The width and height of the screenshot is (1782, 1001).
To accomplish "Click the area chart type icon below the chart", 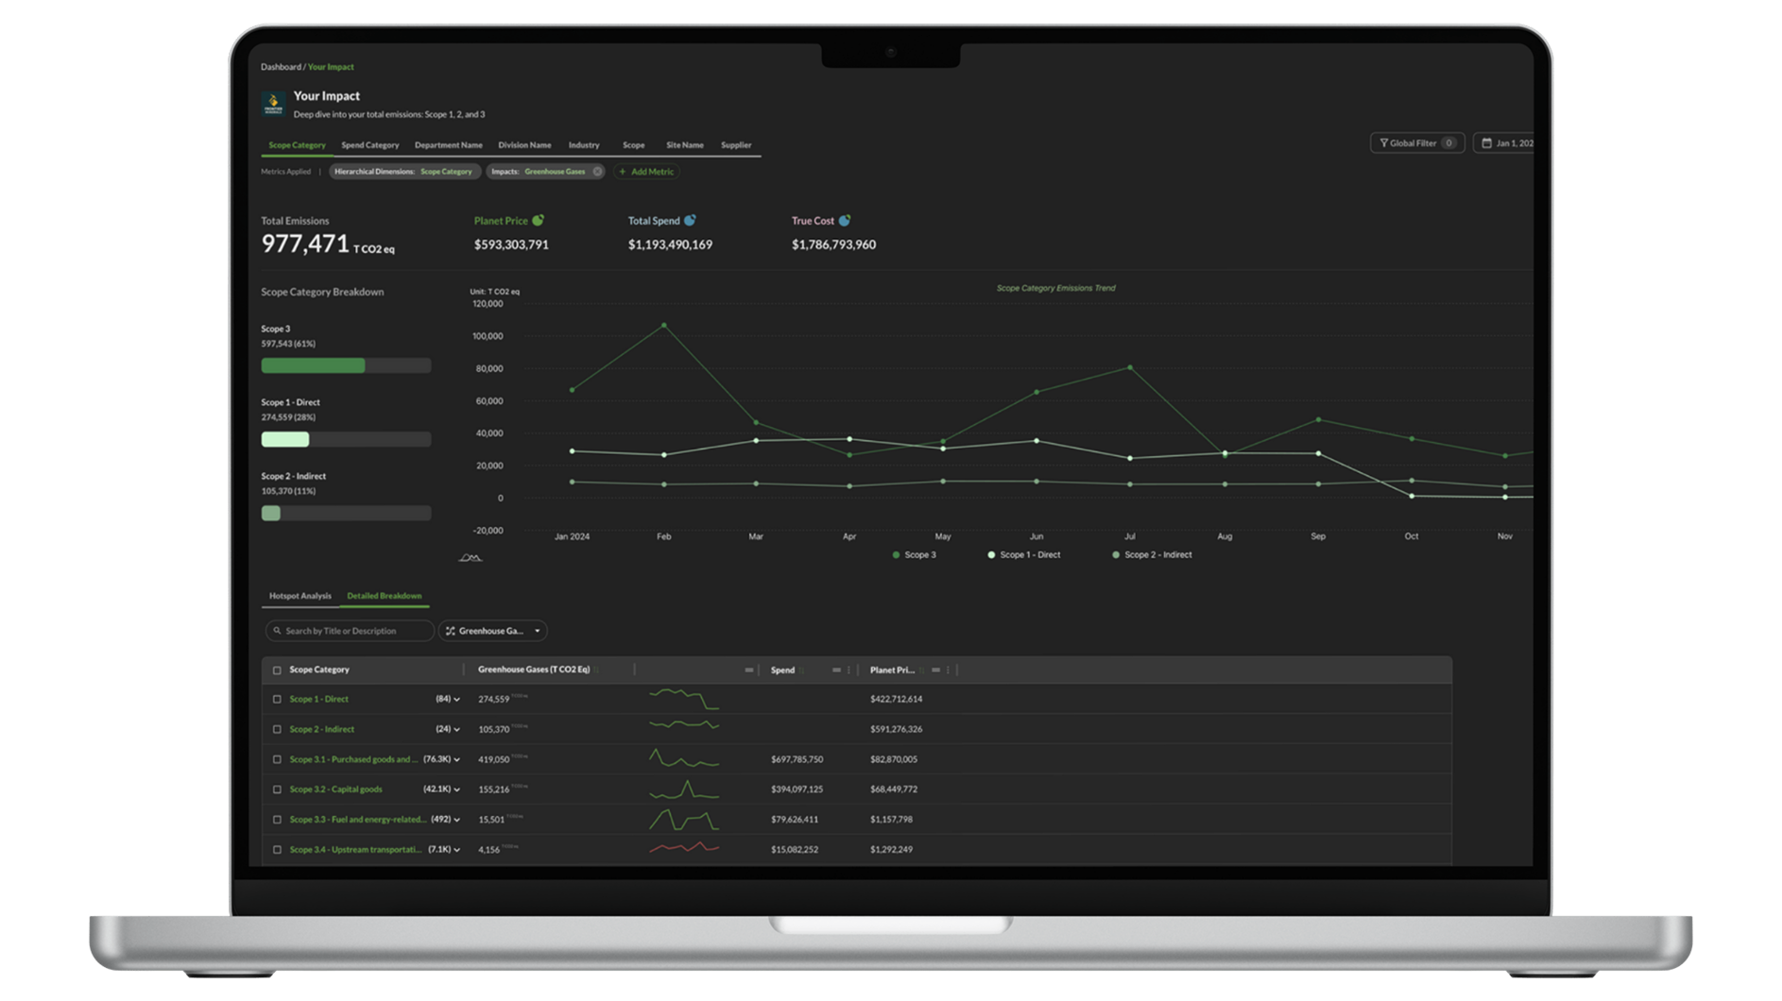I will click(470, 557).
